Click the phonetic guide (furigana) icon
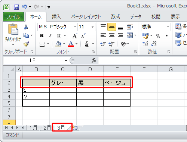Viewport: 187px width, 142px height. [87, 44]
